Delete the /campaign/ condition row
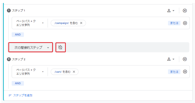 [185, 23]
